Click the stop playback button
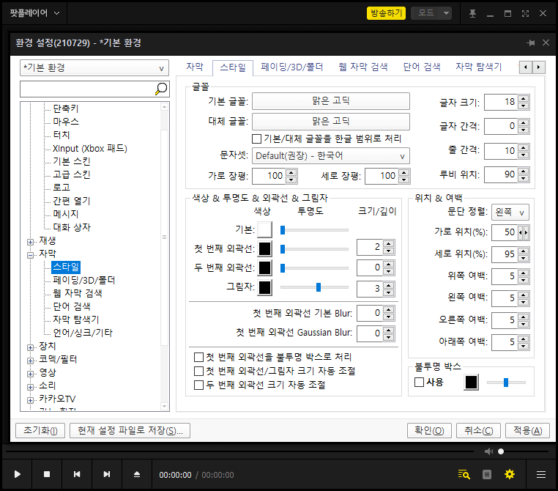558x491 pixels. [x=47, y=474]
